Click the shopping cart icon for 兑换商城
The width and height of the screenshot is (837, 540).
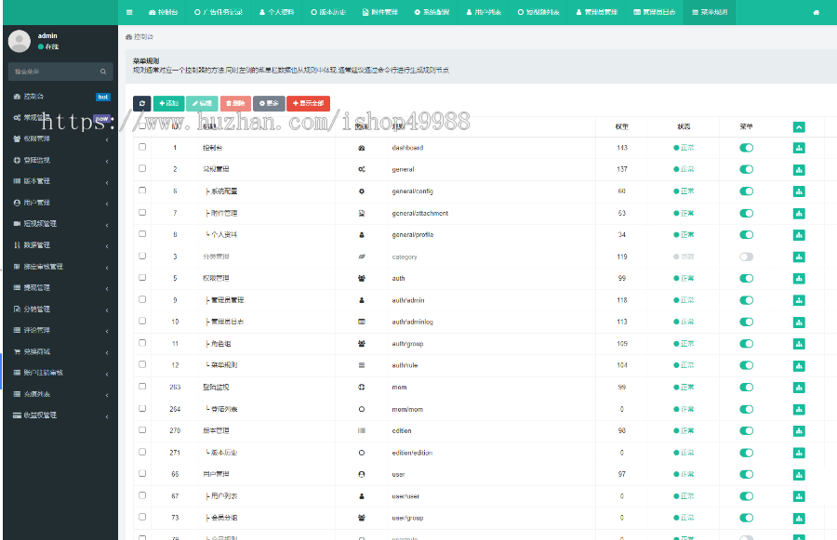click(17, 351)
